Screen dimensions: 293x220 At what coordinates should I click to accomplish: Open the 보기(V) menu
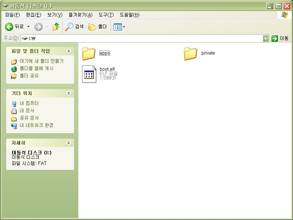coord(55,15)
